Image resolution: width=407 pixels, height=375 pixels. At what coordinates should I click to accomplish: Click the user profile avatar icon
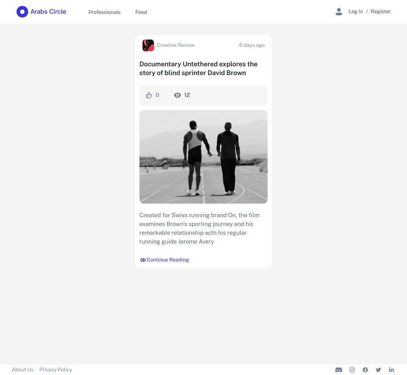pyautogui.click(x=339, y=12)
